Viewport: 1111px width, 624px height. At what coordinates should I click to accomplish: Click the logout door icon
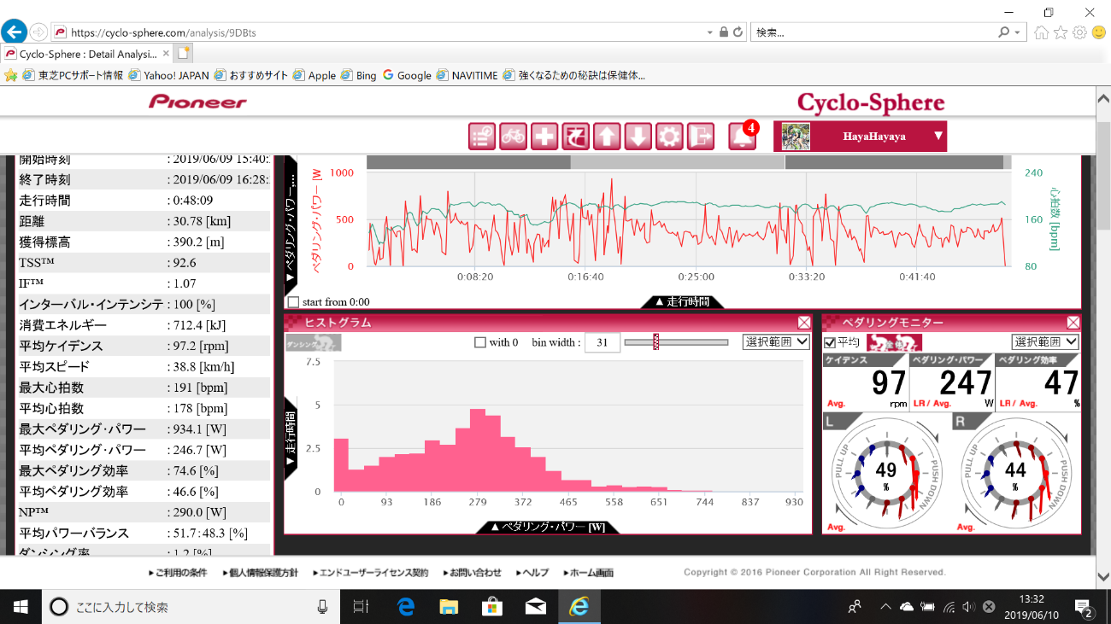[x=701, y=137]
